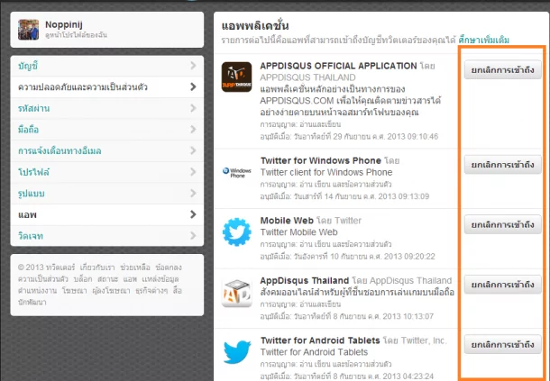Open footer link ผู้ลงโฆษณา
550x381 pixels.
pos(111,291)
